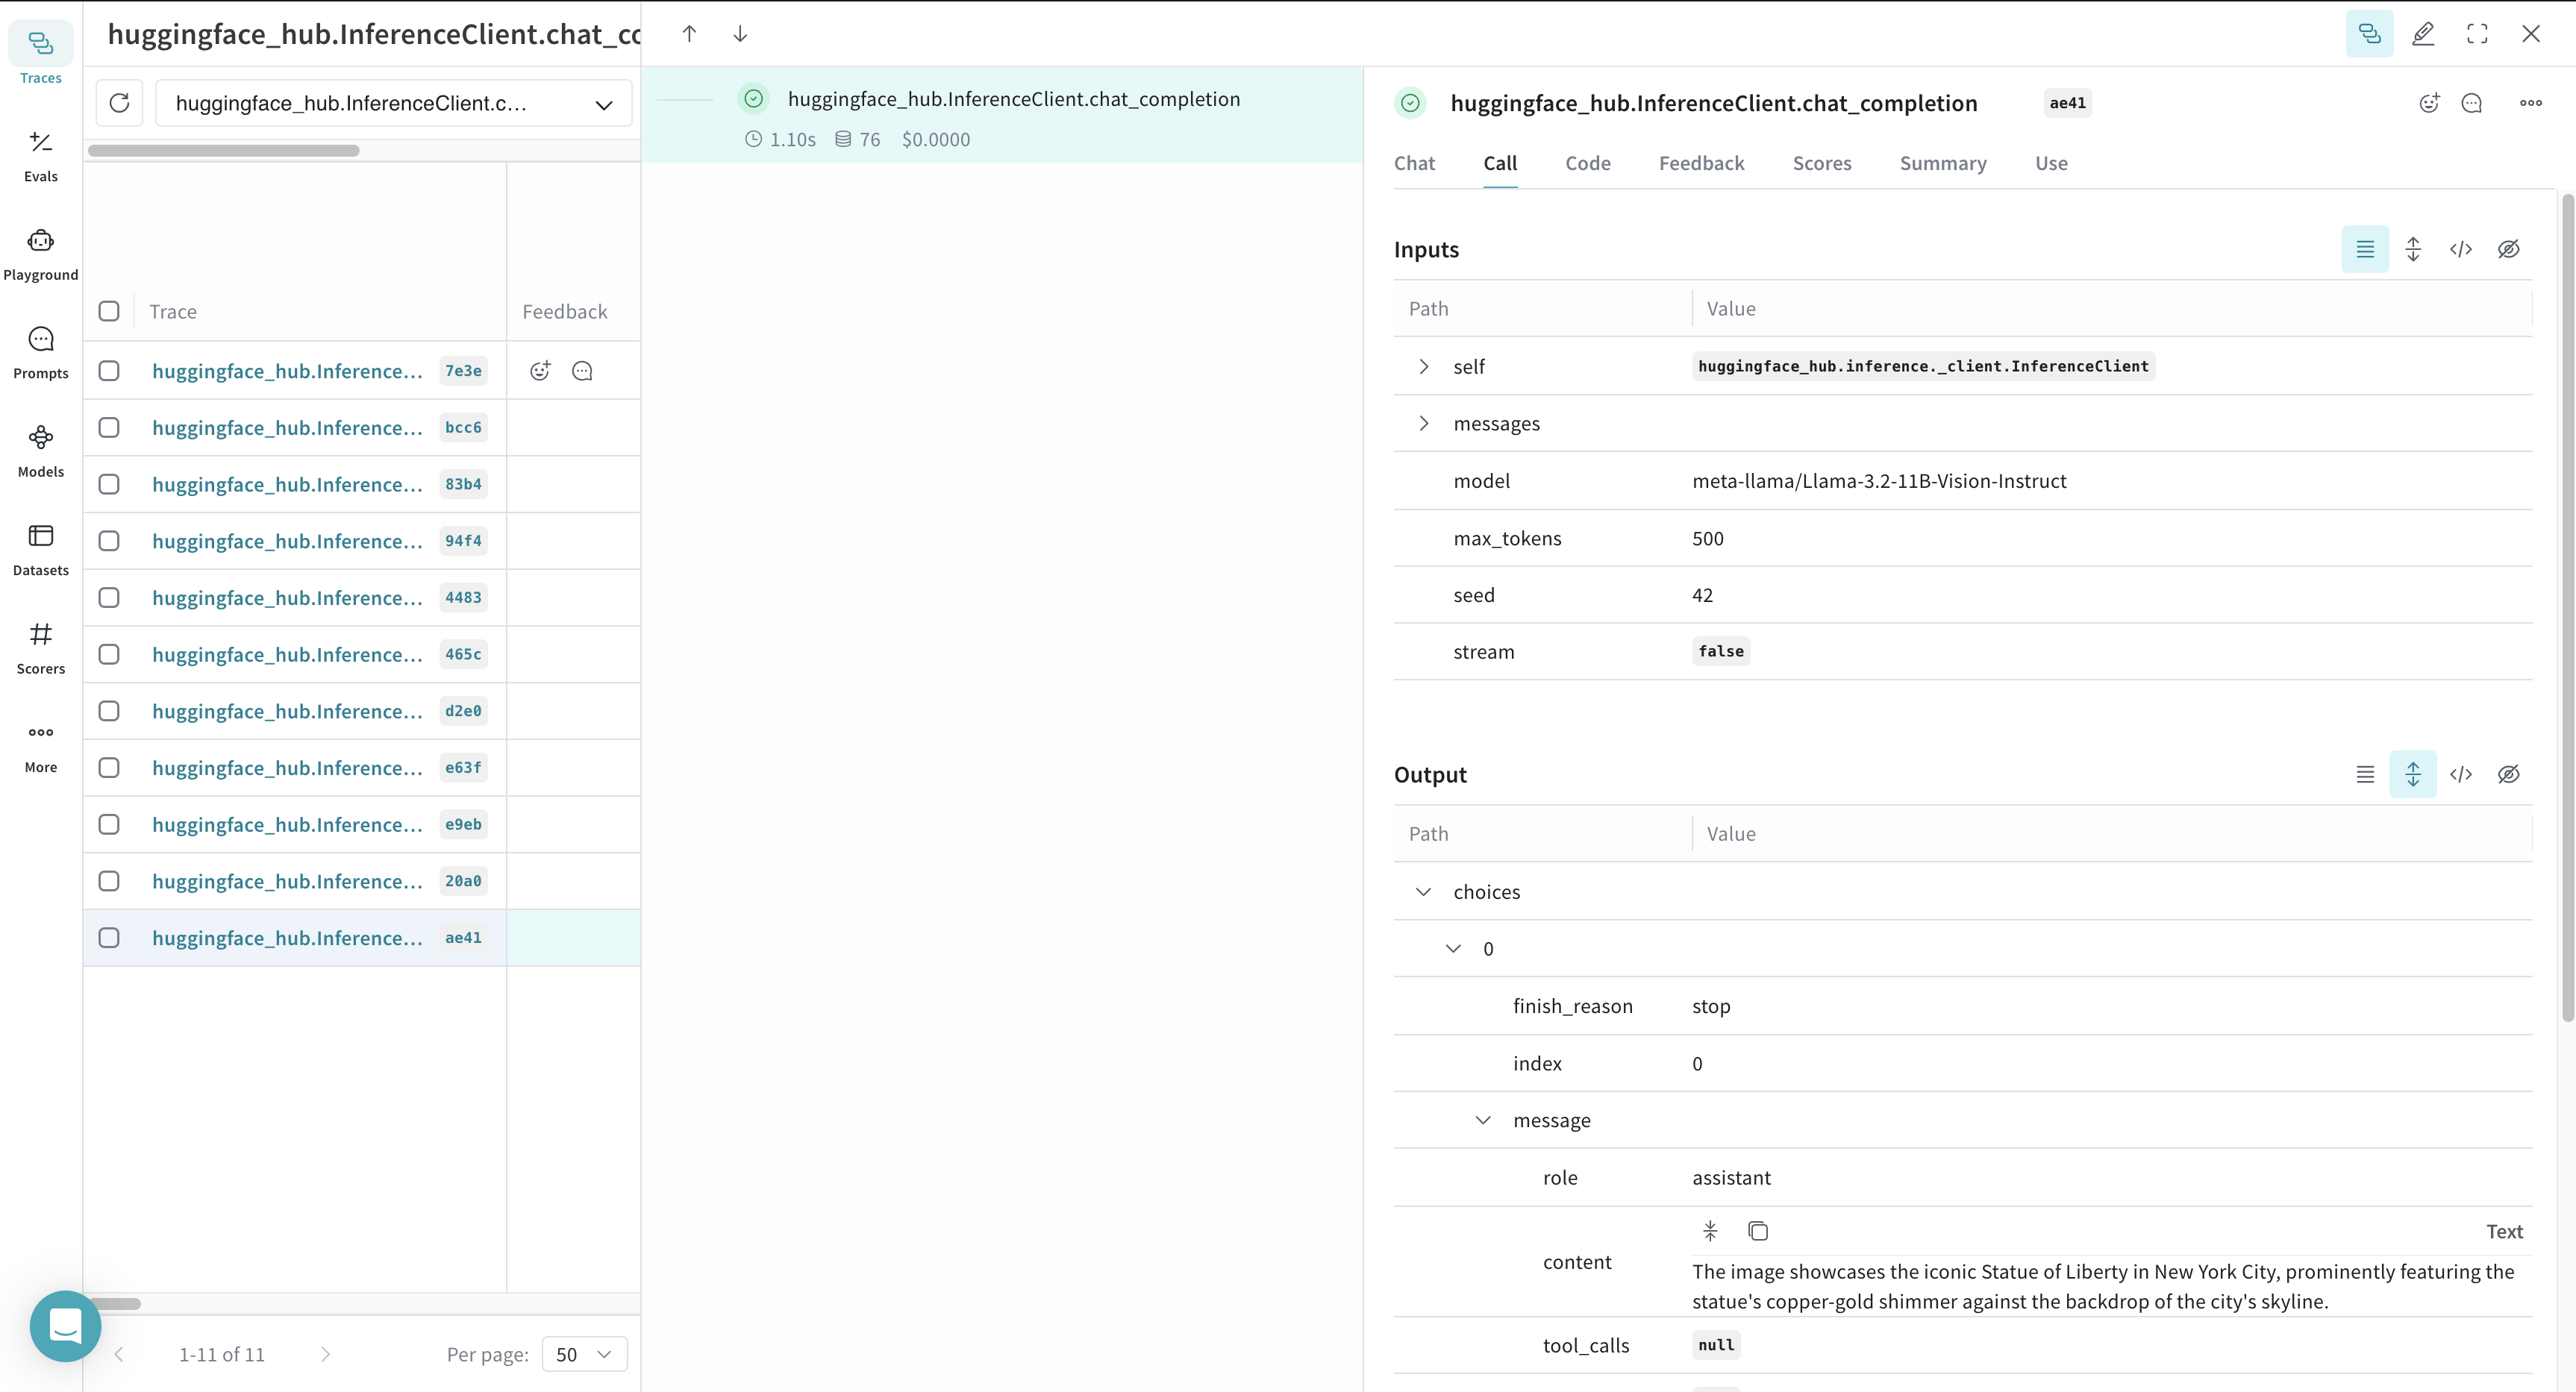This screenshot has height=1392, width=2576.
Task: Refresh the traces list
Action: [119, 103]
